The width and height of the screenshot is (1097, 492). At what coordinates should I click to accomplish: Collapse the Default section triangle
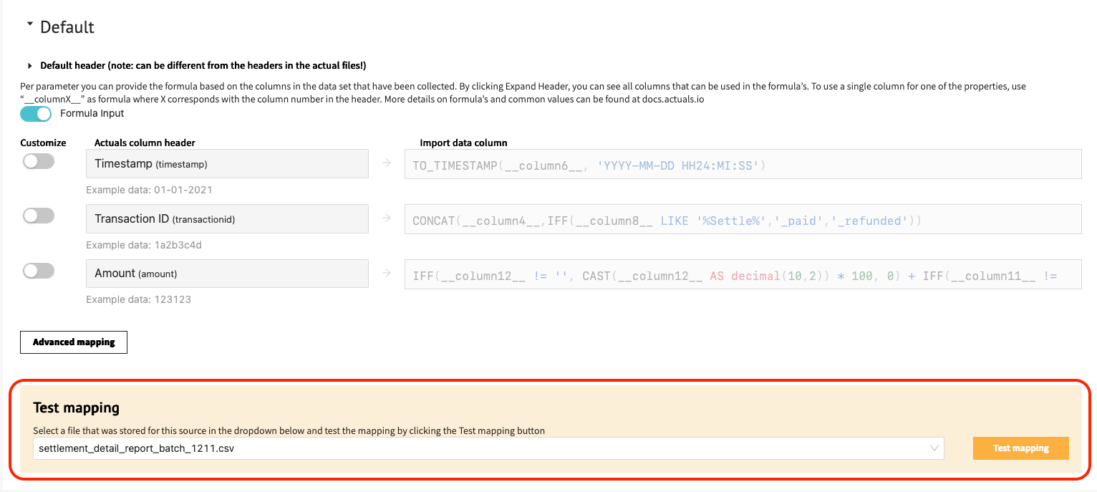tap(29, 24)
